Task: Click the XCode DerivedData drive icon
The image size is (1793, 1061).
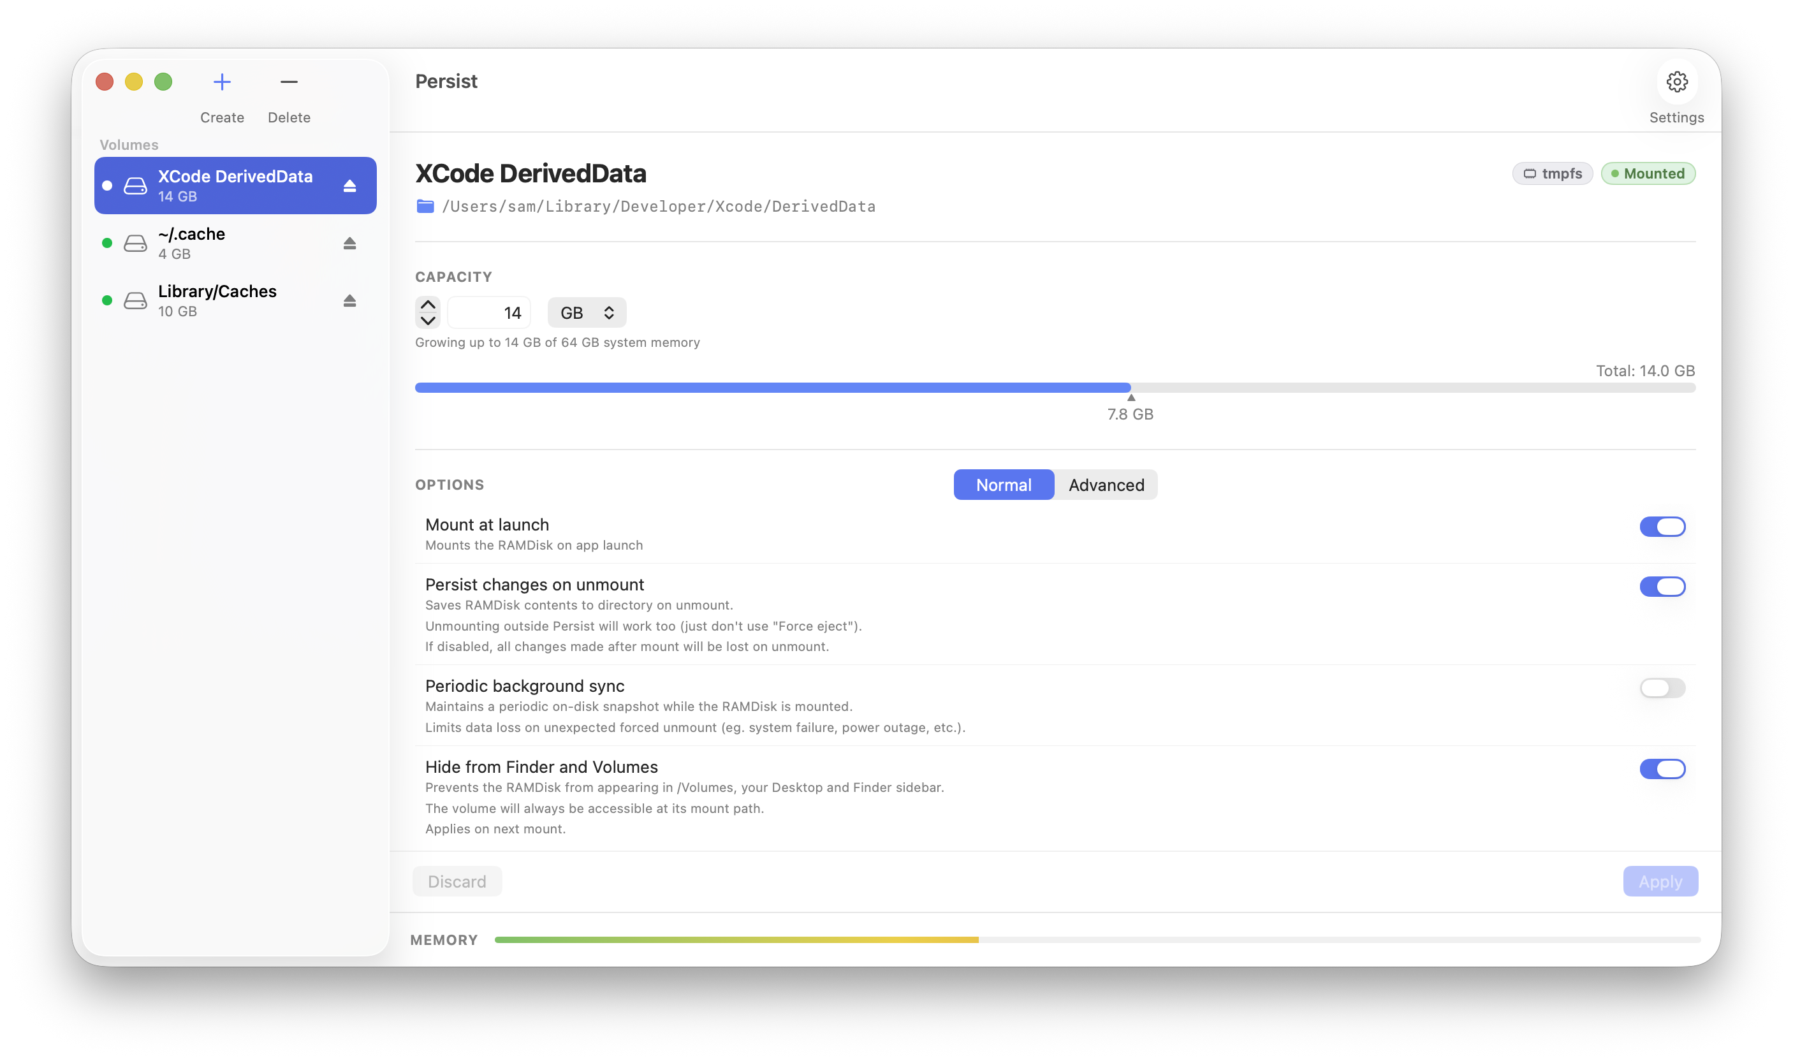Action: (x=135, y=186)
